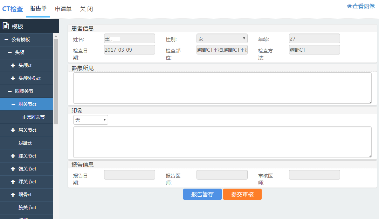379x219 pixels.
Task: Click the document icon next to 模板
Action: pos(6,26)
